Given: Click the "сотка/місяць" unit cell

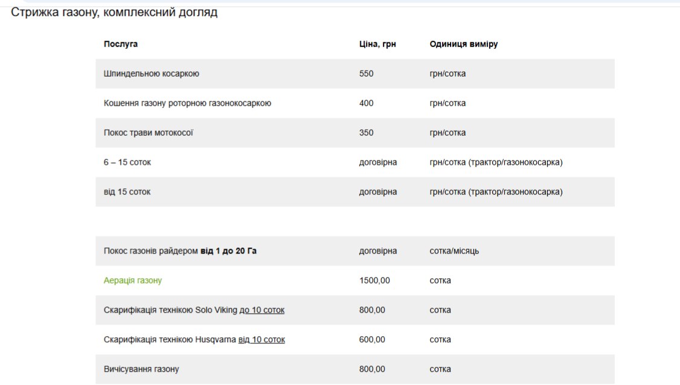Looking at the screenshot, I should click(x=454, y=251).
